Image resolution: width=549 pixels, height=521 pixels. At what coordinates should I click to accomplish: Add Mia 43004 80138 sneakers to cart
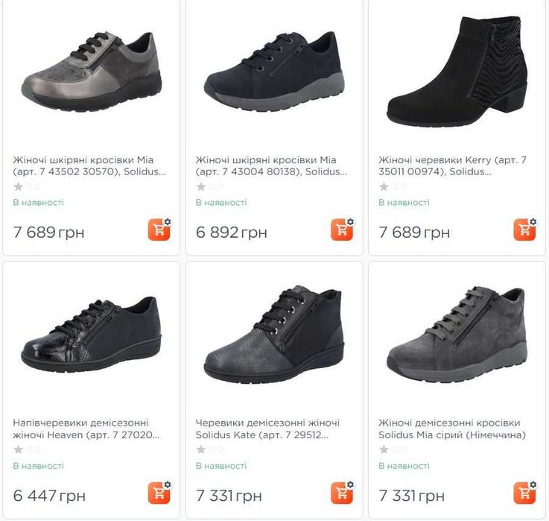coord(342,230)
